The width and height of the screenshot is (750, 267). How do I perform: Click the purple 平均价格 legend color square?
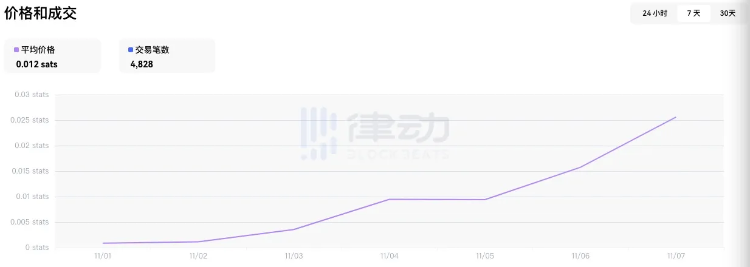tap(16, 50)
